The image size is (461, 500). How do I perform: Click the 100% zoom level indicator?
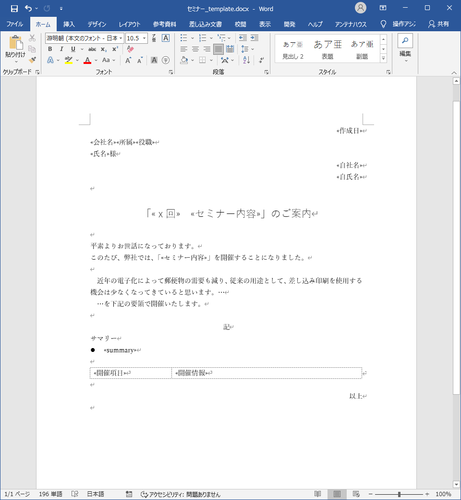(443, 494)
